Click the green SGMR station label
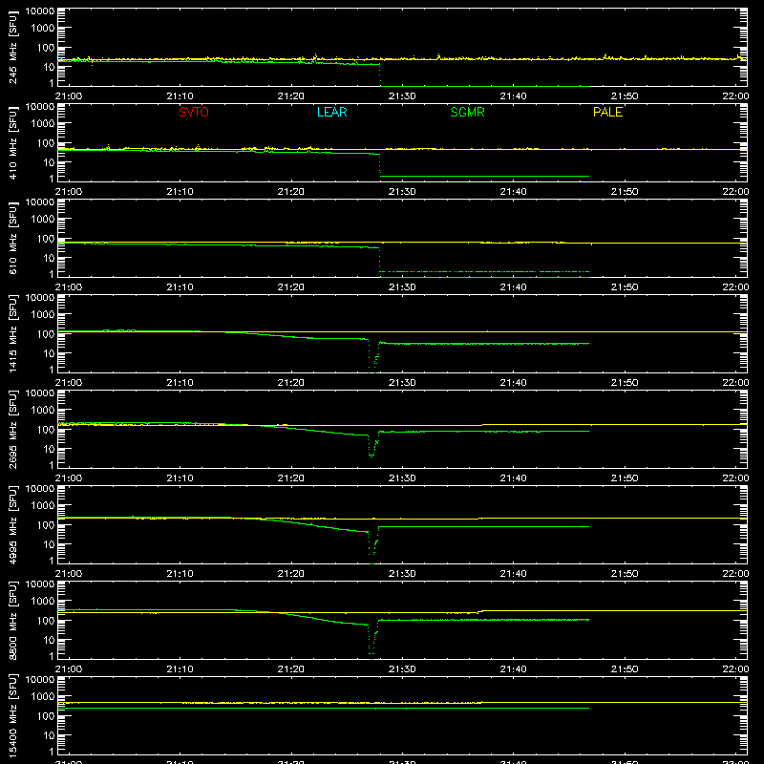This screenshot has width=764, height=764. [467, 112]
